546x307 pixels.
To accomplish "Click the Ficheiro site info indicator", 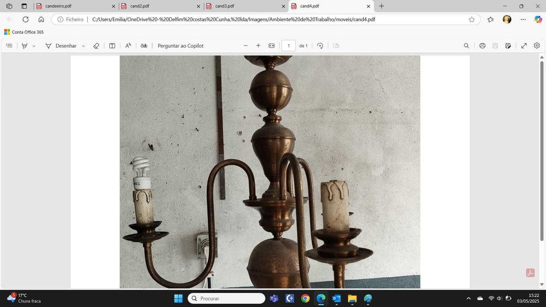I will pyautogui.click(x=70, y=20).
